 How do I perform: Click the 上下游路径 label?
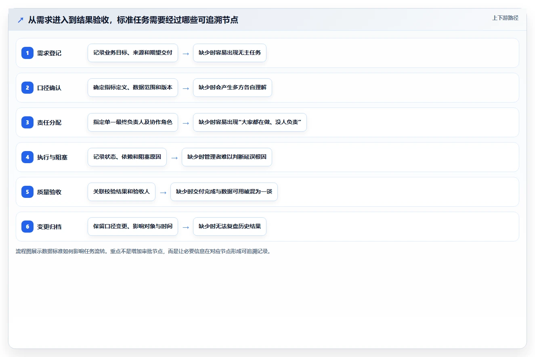(505, 18)
